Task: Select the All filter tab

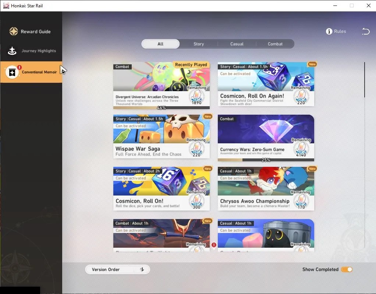Action: click(x=160, y=44)
